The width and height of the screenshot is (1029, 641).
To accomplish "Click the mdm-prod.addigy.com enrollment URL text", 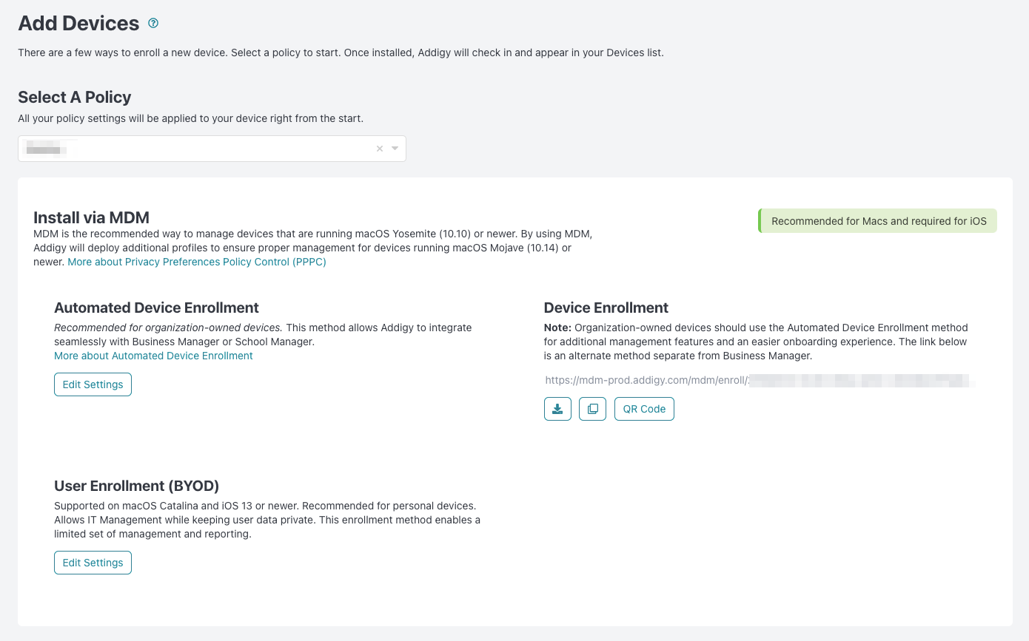I will (x=646, y=381).
